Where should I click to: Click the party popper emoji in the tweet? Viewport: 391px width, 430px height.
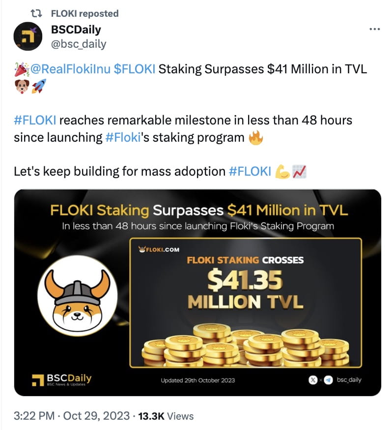[x=21, y=69]
